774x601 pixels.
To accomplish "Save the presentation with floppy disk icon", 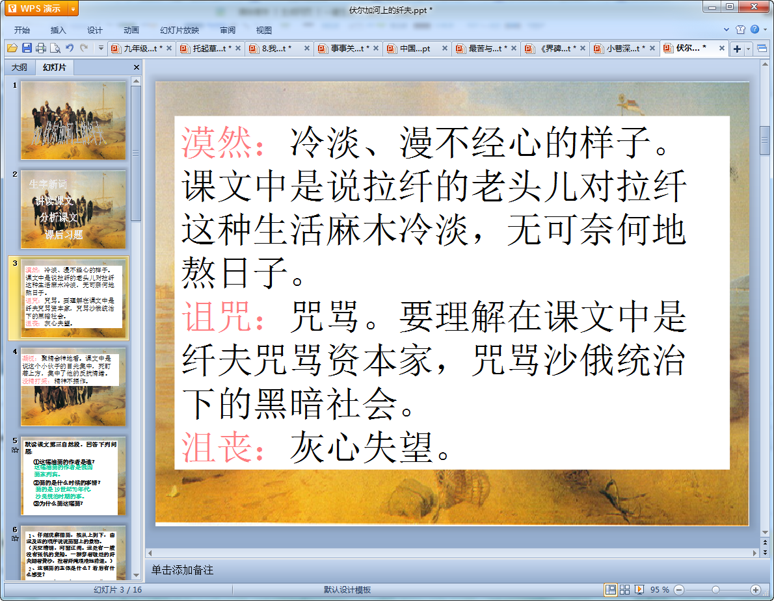I will click(27, 48).
